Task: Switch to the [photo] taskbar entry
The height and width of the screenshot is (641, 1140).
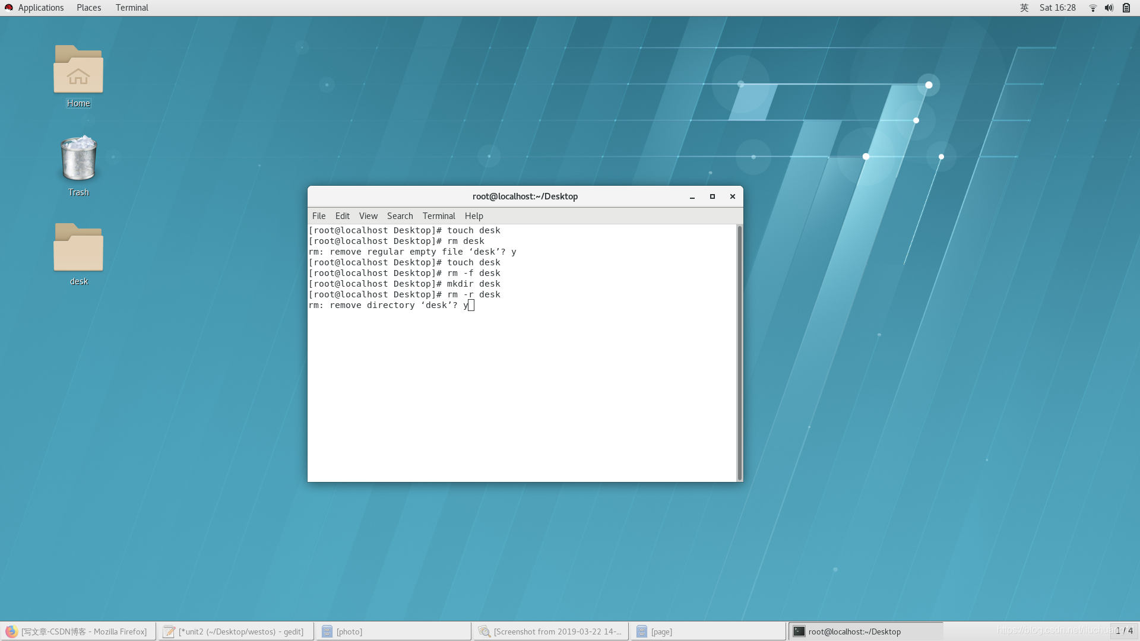Action: [x=394, y=632]
